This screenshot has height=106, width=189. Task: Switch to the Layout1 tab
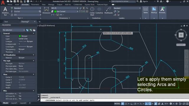(x=14, y=103)
